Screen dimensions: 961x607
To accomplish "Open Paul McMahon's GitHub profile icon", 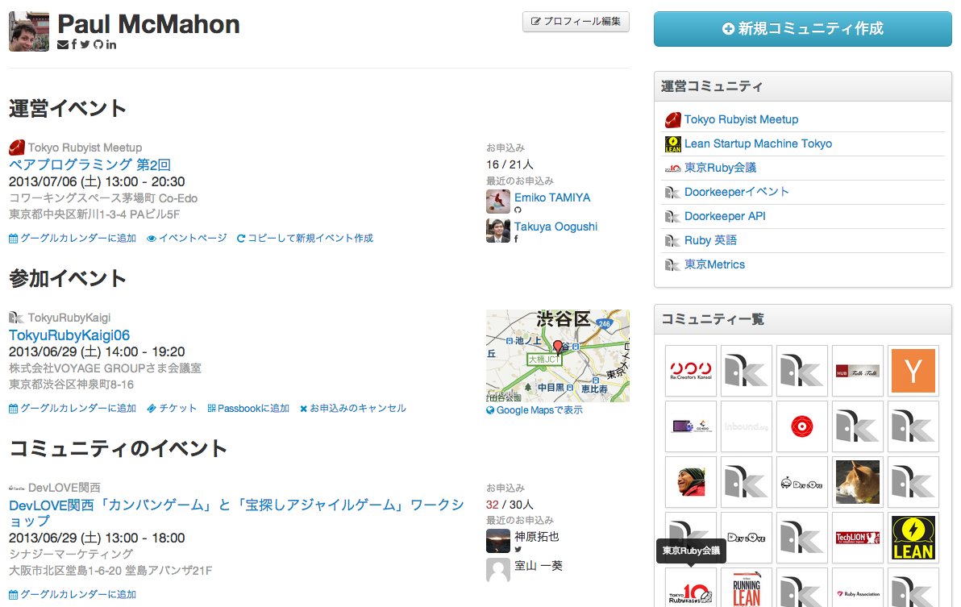I will pos(98,44).
